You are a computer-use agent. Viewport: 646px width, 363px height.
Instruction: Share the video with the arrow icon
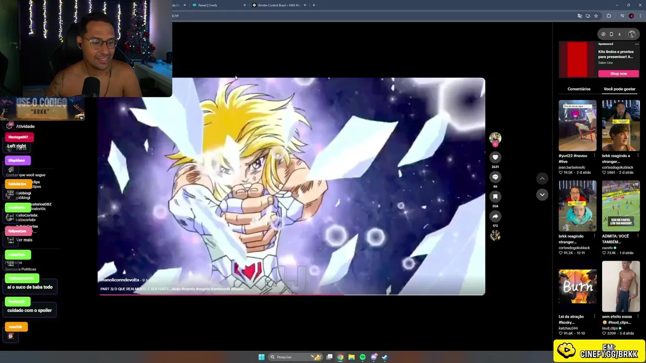tap(495, 216)
